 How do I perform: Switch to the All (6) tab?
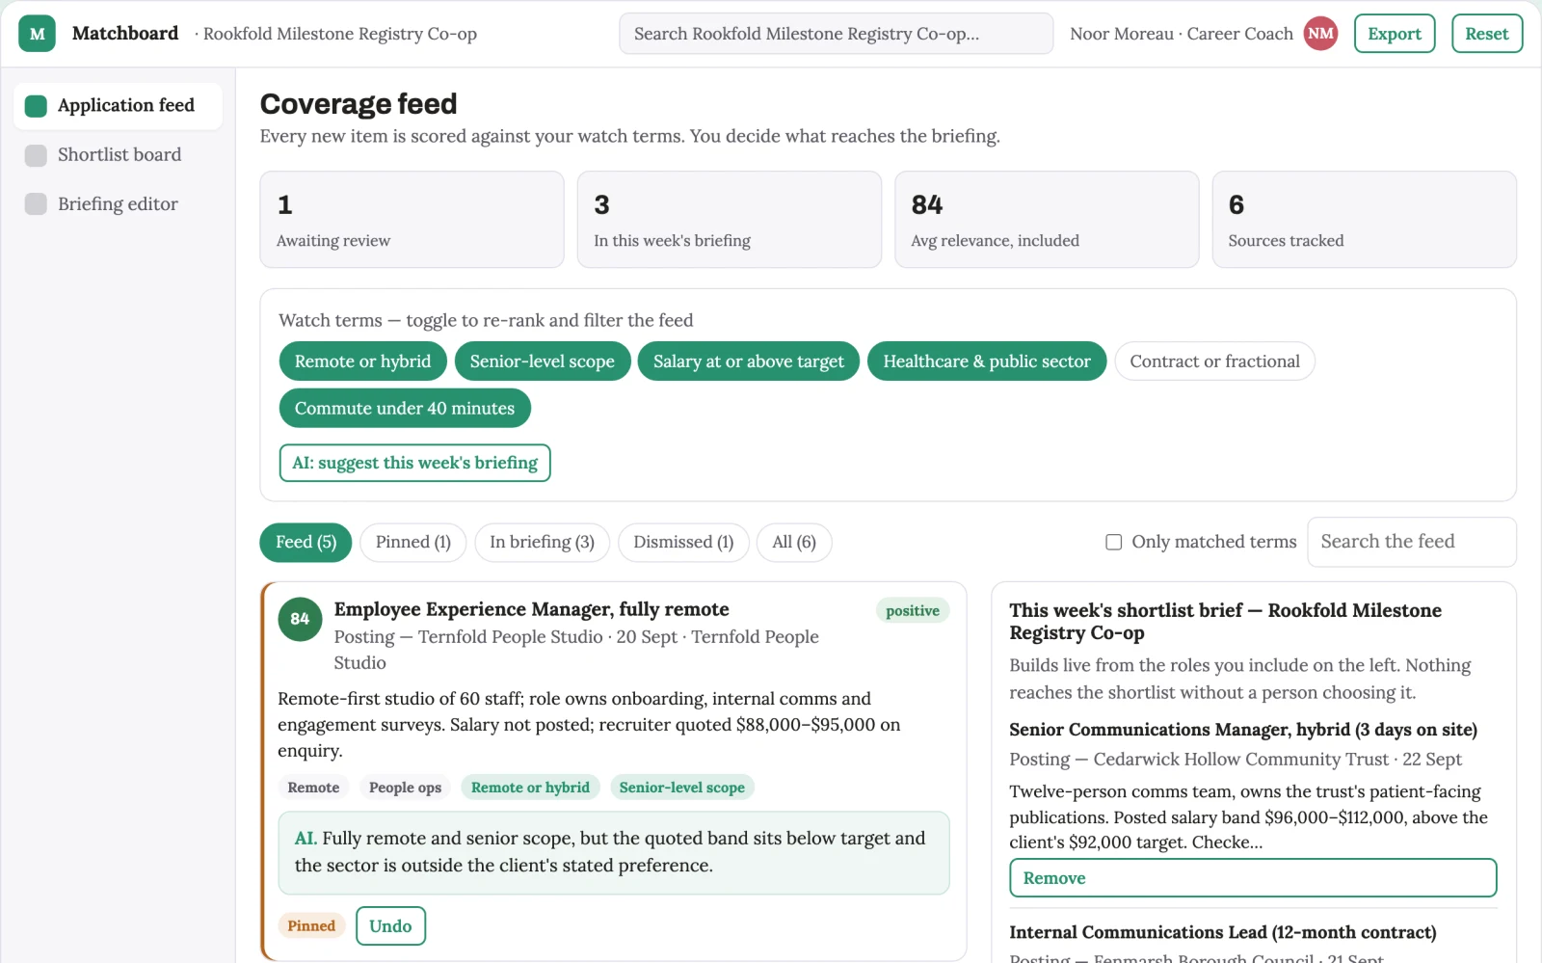point(794,542)
